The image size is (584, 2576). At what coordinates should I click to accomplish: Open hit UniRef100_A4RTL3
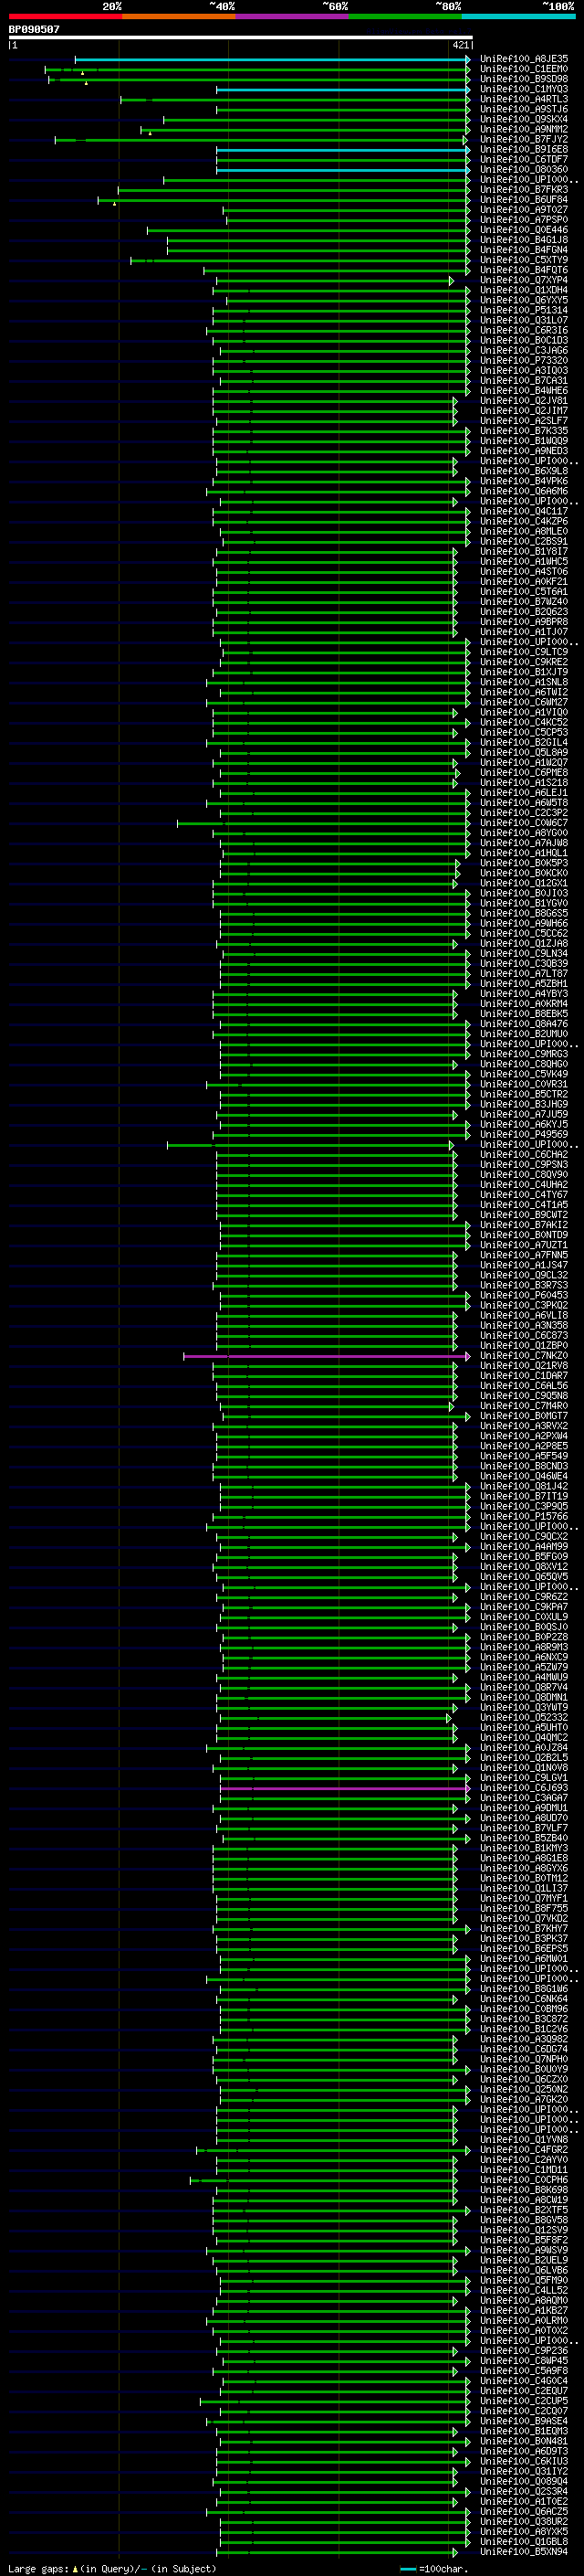point(524,99)
